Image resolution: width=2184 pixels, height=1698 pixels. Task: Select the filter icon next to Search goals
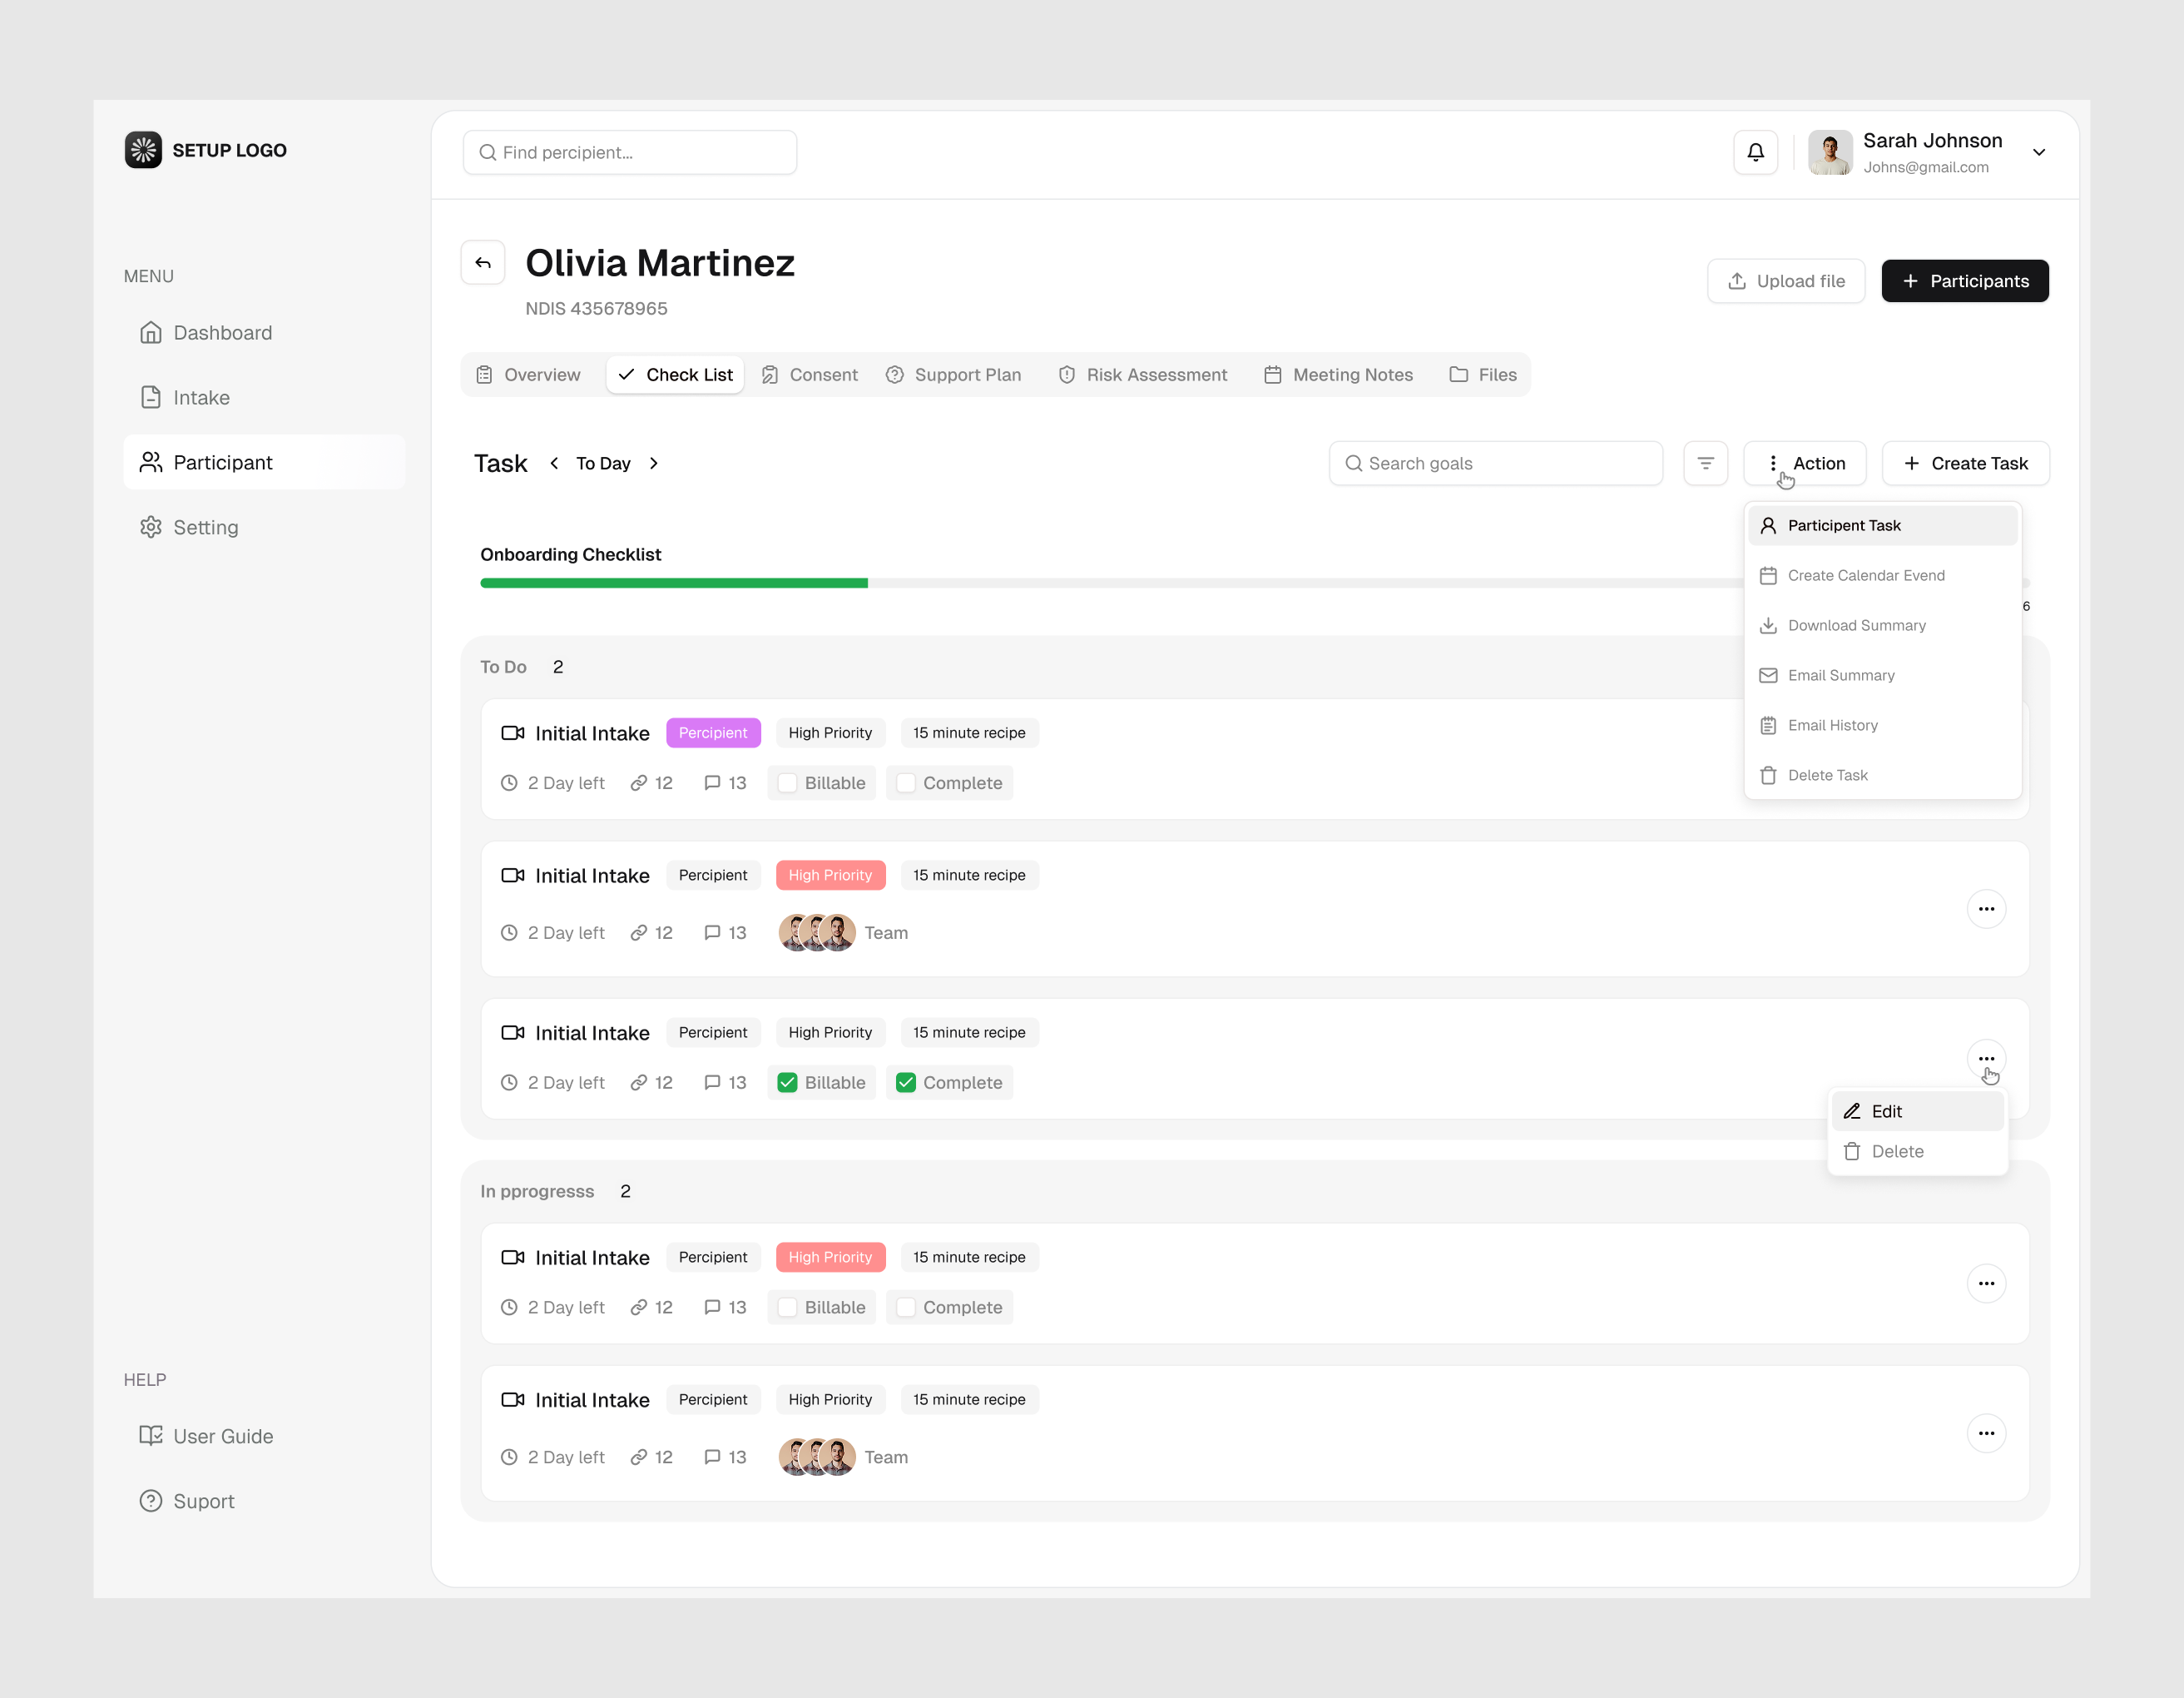(1705, 462)
